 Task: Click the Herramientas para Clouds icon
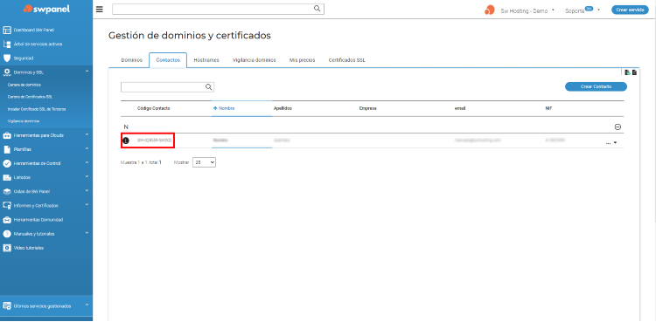click(x=6, y=135)
